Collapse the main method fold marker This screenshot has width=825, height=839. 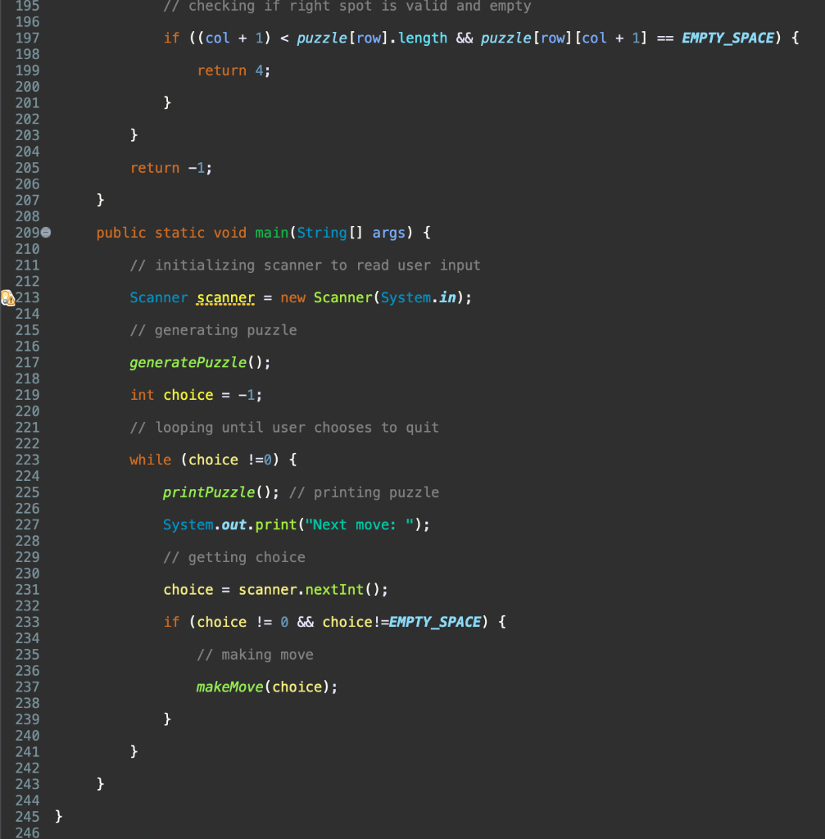[x=46, y=232]
